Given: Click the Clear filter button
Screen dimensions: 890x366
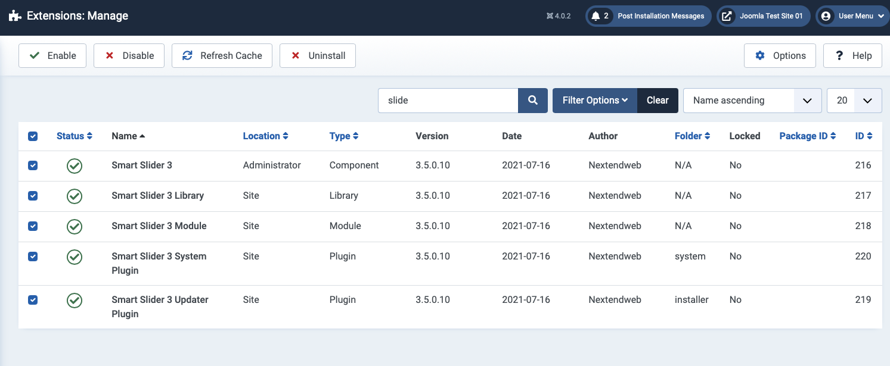Looking at the screenshot, I should [x=658, y=101].
